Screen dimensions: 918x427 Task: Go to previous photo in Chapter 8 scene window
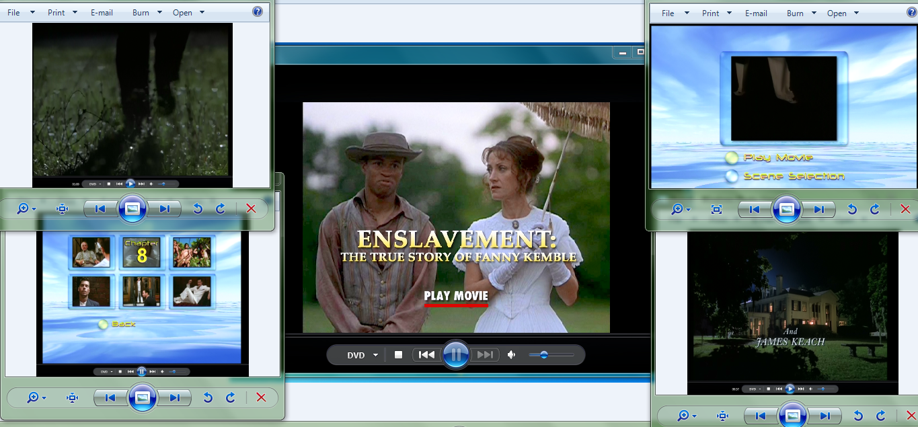coord(110,397)
